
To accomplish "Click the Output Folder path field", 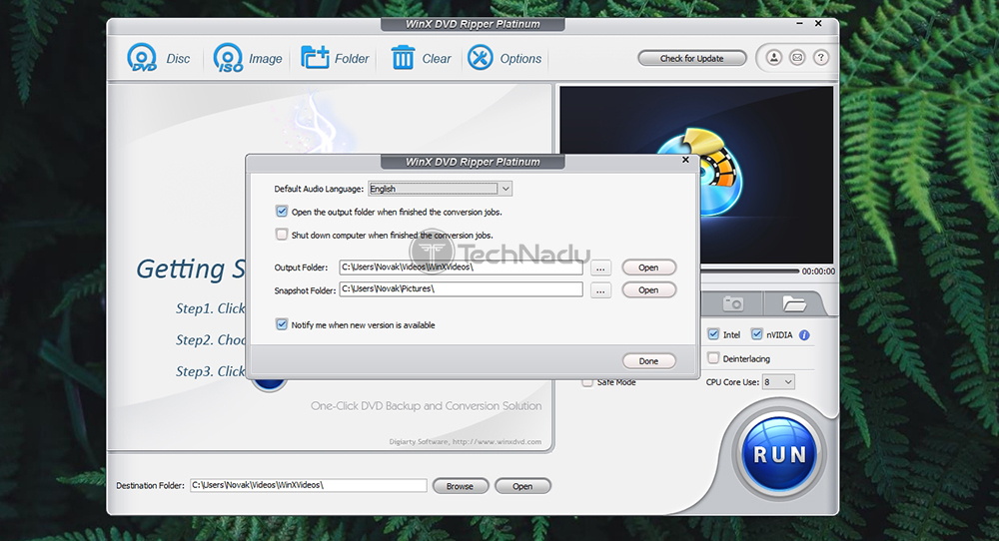I will point(461,268).
